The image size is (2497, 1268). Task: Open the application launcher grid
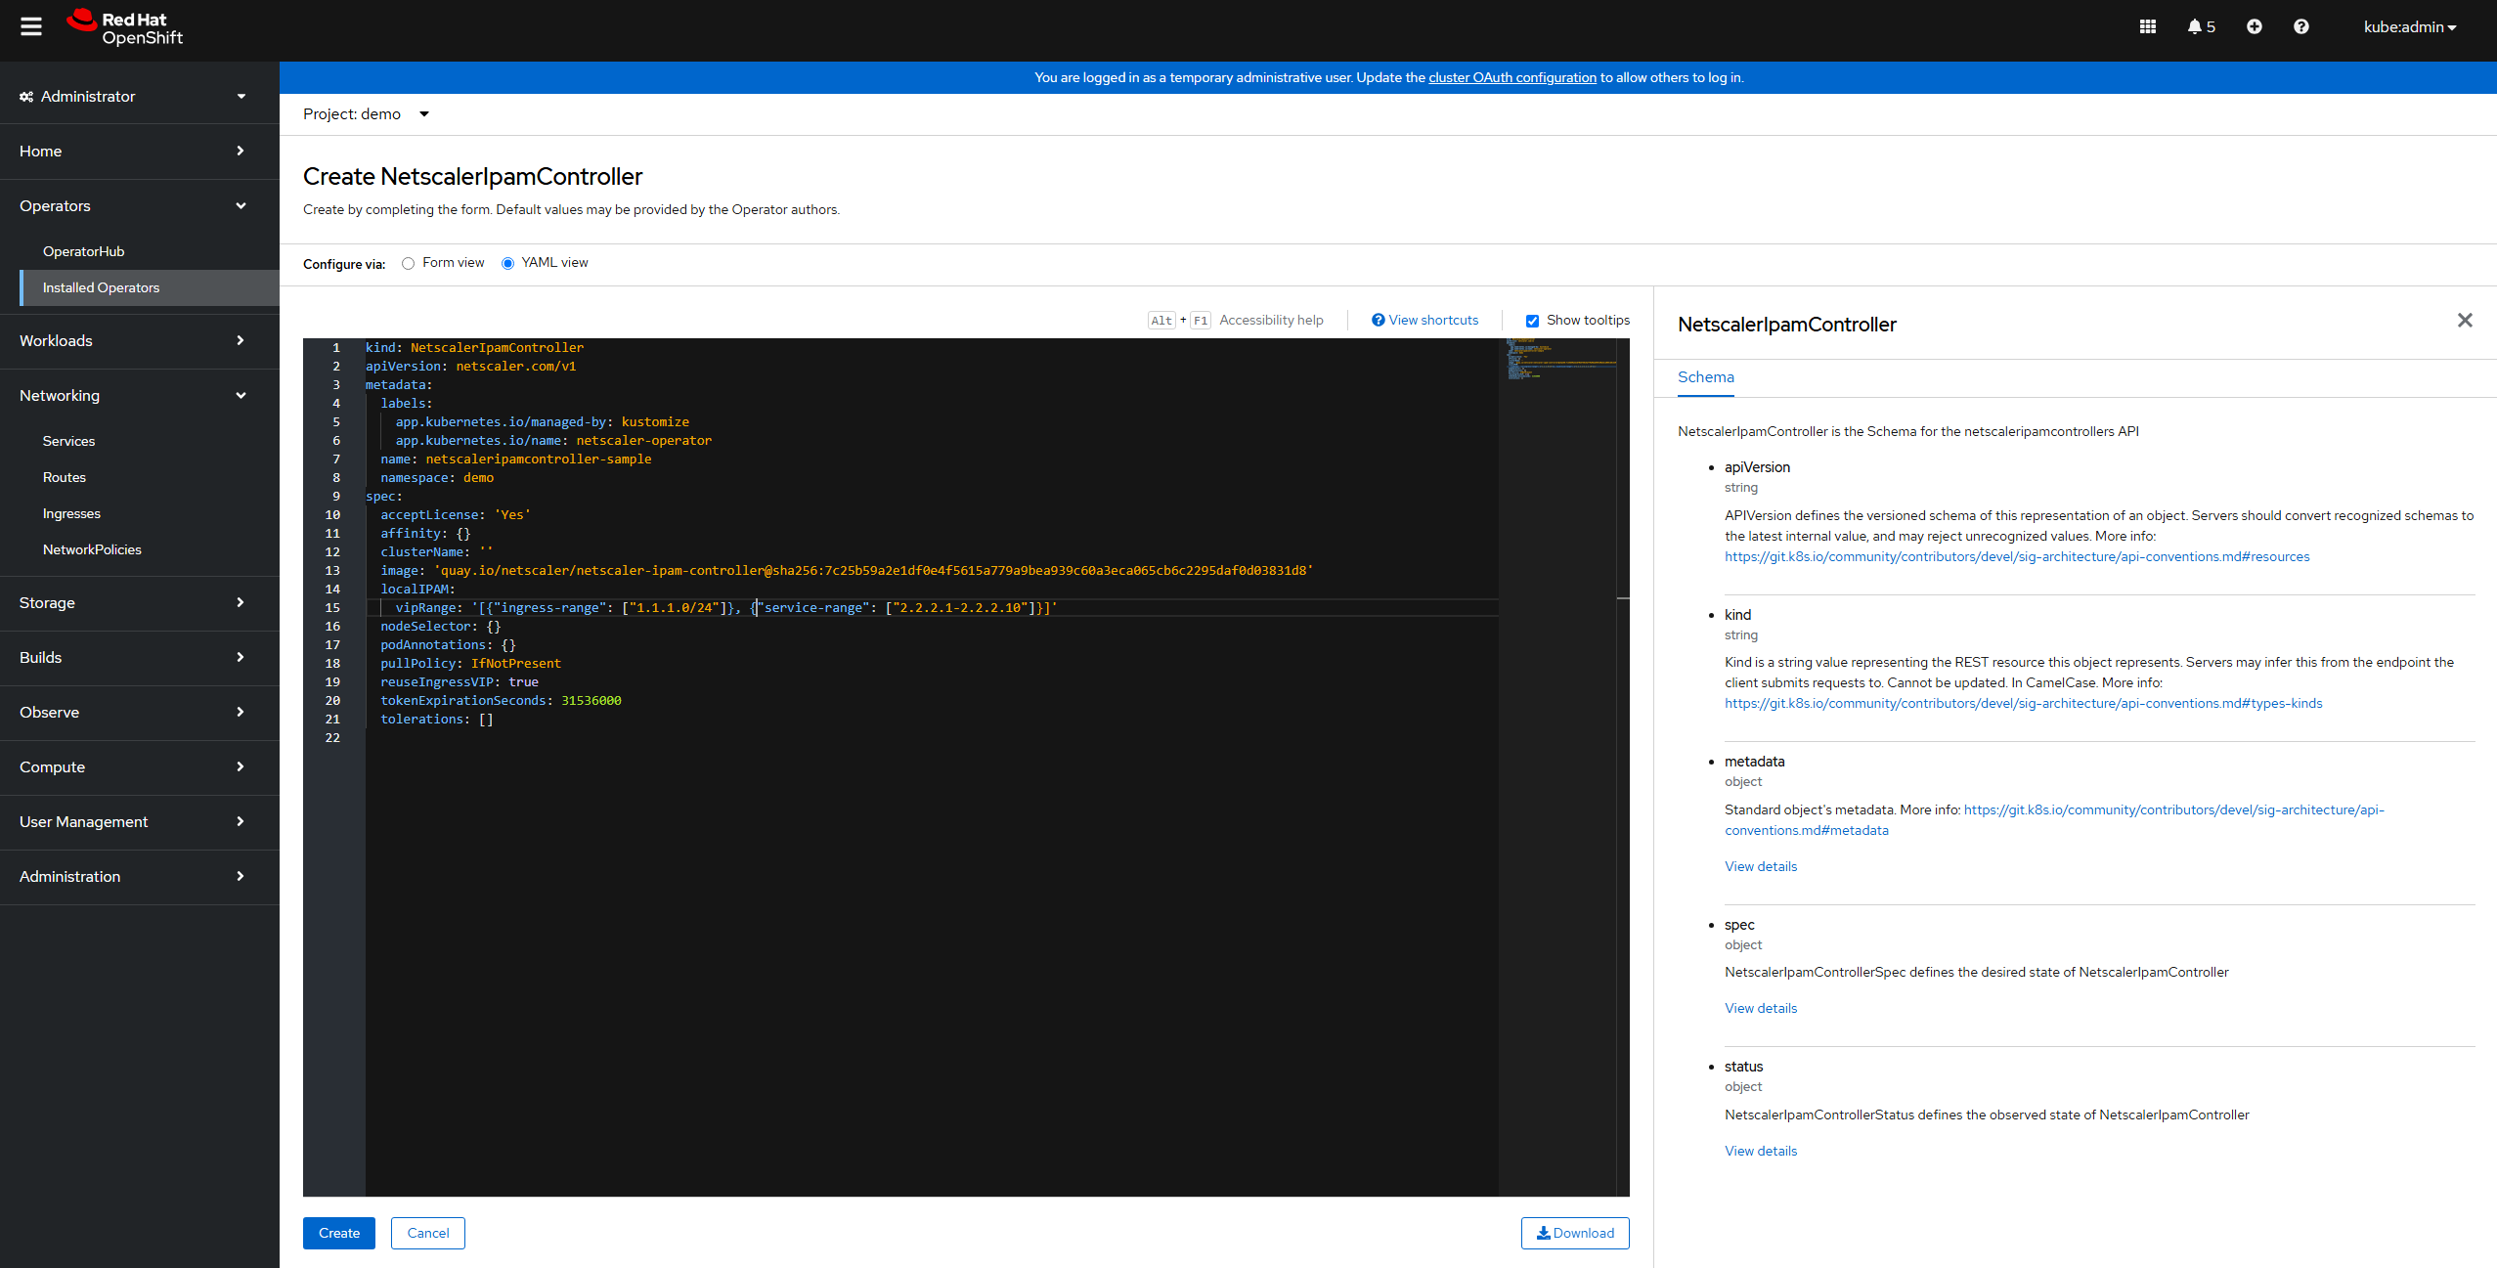(x=2147, y=27)
